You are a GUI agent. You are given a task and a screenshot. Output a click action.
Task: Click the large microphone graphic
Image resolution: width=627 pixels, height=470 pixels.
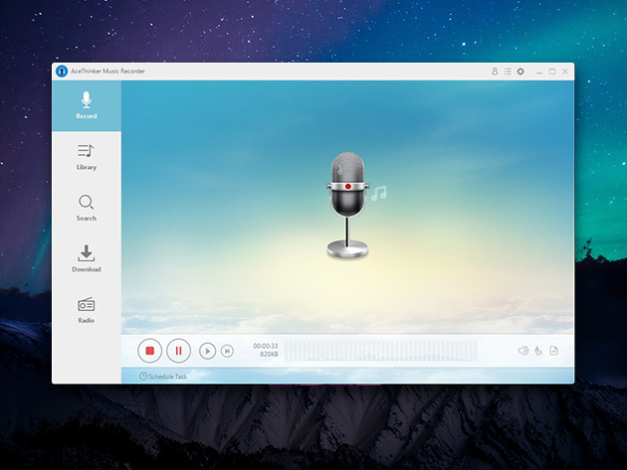(x=348, y=205)
